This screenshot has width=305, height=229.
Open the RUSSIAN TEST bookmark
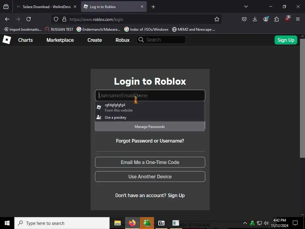(59, 30)
